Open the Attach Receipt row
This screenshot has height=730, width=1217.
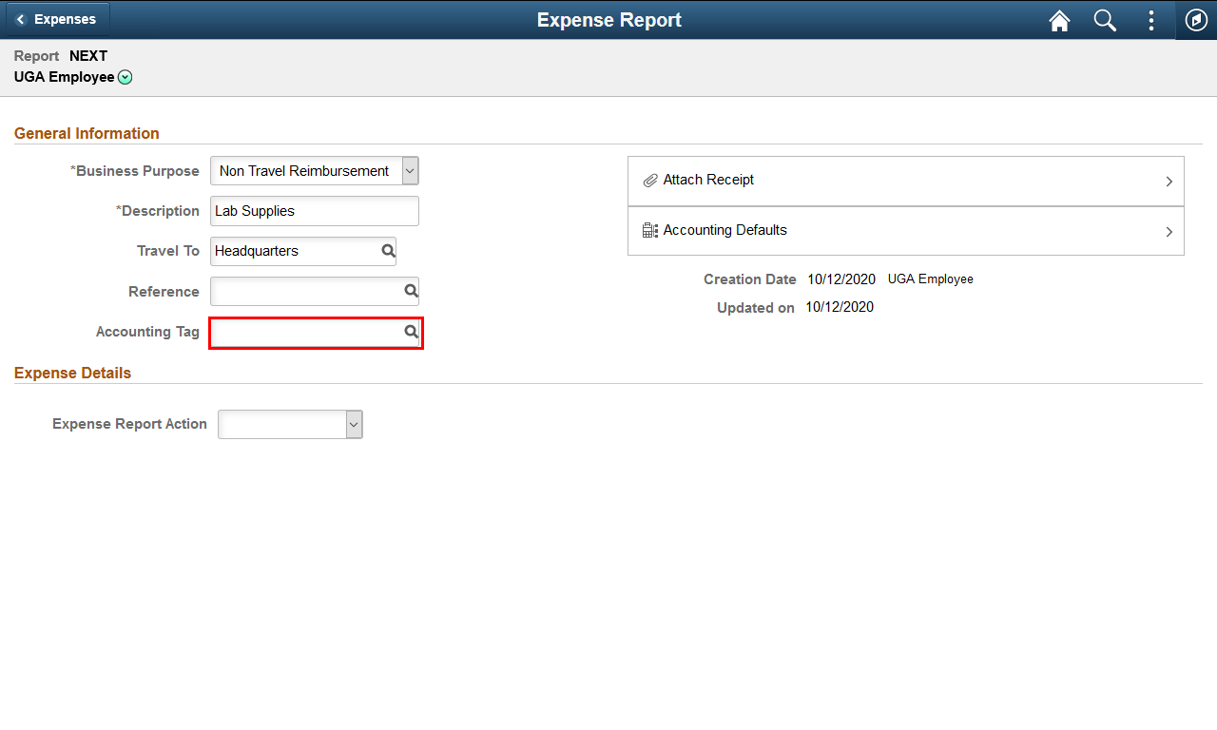click(x=906, y=181)
